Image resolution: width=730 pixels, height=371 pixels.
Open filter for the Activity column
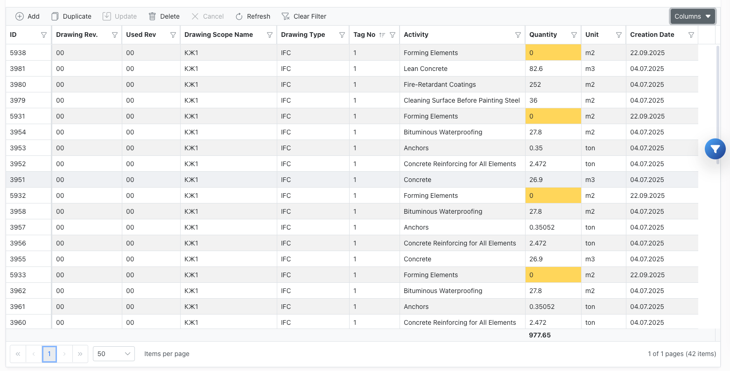point(518,35)
